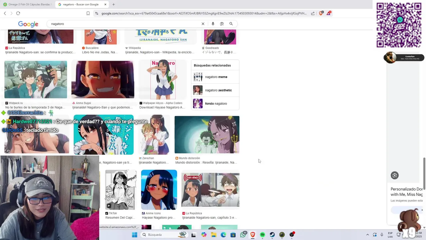
Task: Open Microsoft Edge from taskbar
Action: click(x=223, y=235)
